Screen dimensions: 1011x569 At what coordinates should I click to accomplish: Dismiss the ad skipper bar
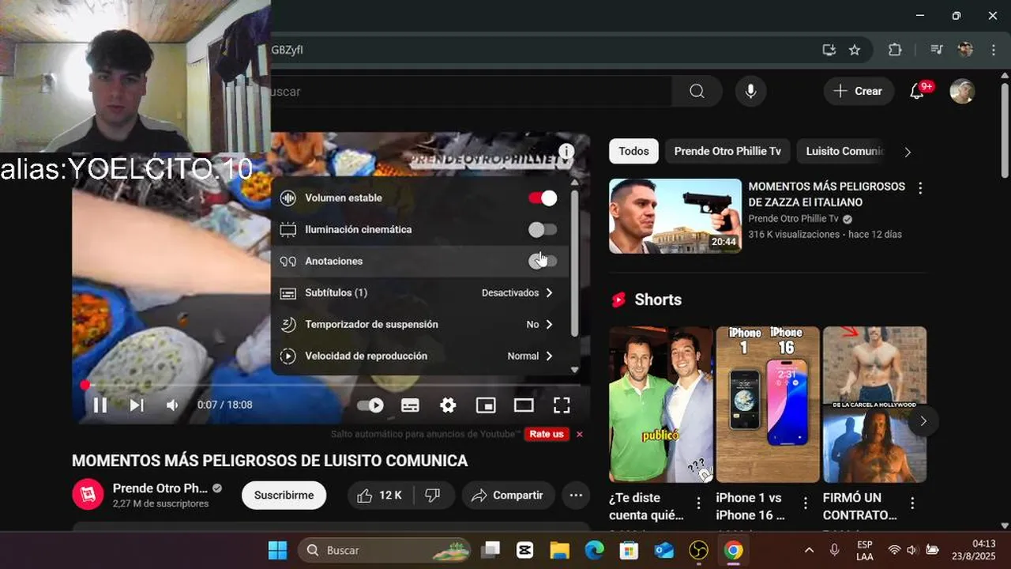pos(580,434)
